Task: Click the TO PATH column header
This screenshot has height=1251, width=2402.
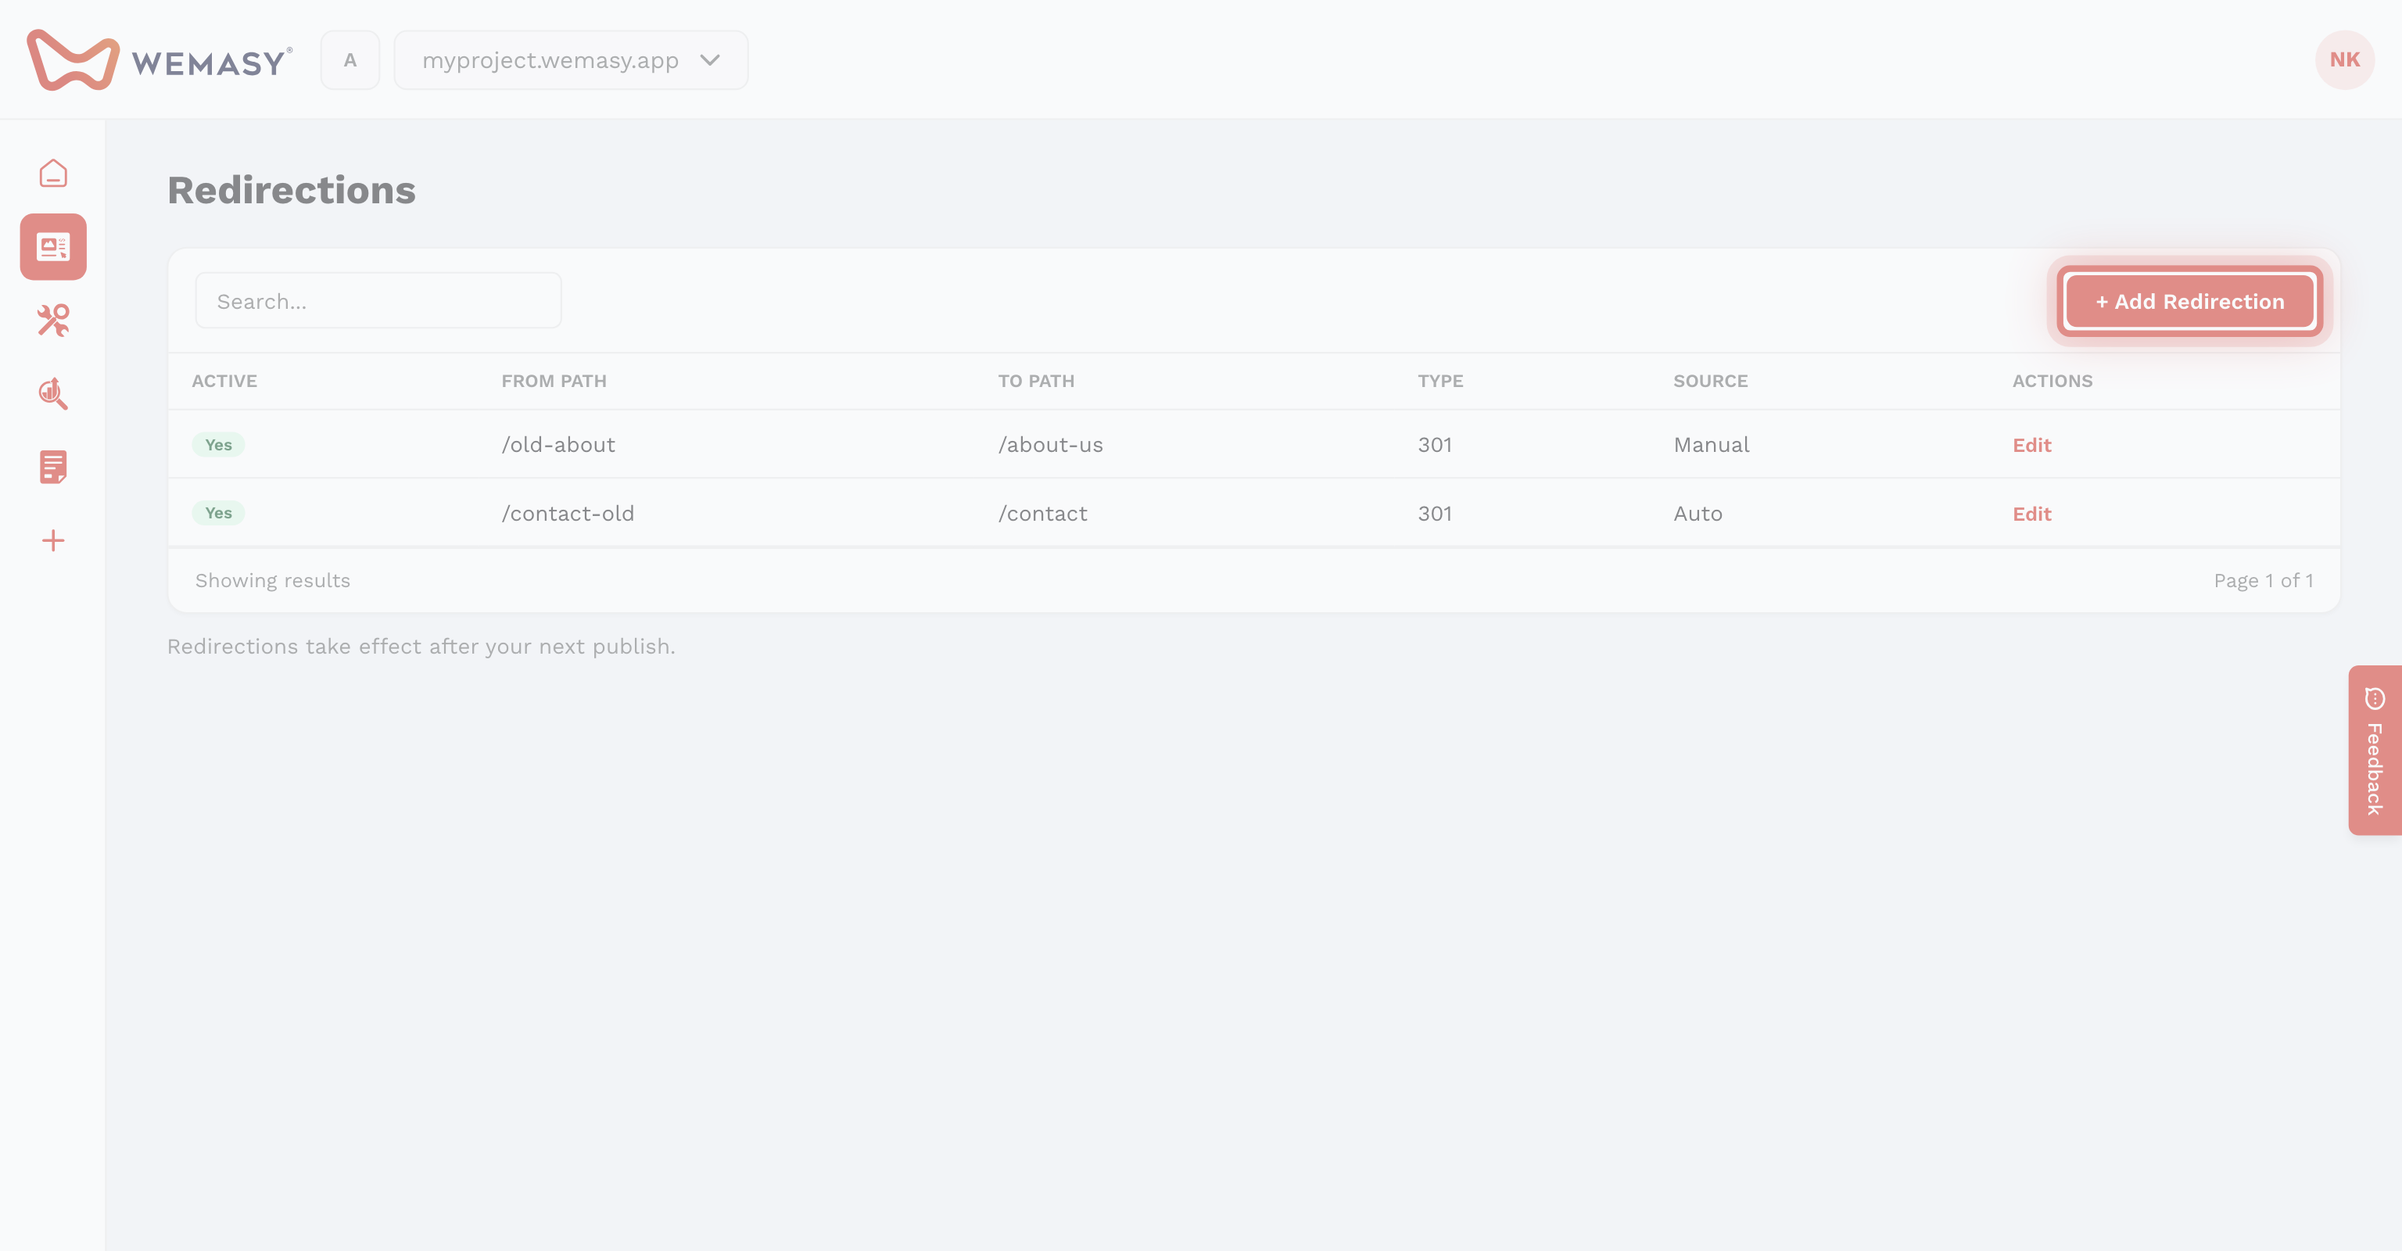Action: (x=1036, y=382)
